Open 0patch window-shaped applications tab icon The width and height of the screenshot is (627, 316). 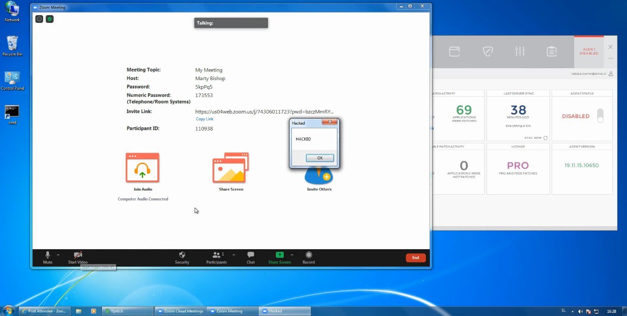[454, 52]
